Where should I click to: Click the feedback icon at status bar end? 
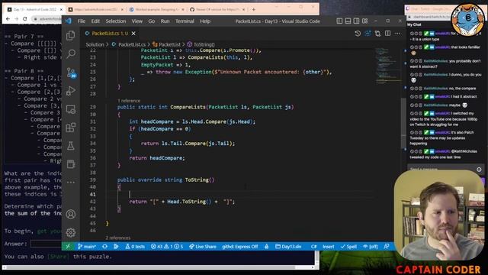(x=387, y=246)
